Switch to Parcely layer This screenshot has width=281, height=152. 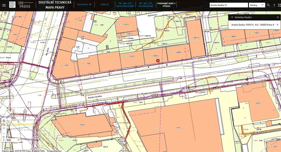(x=105, y=4)
